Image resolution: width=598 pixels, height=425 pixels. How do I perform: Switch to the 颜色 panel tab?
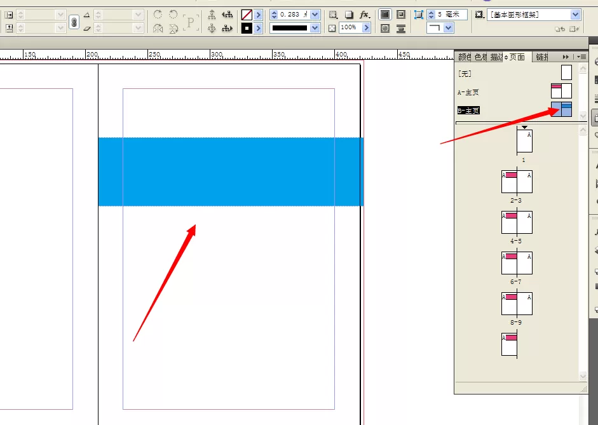[464, 57]
